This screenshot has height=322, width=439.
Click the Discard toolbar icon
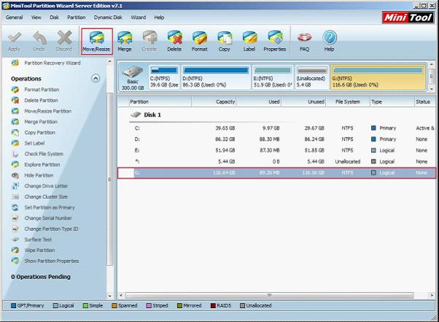(x=64, y=41)
